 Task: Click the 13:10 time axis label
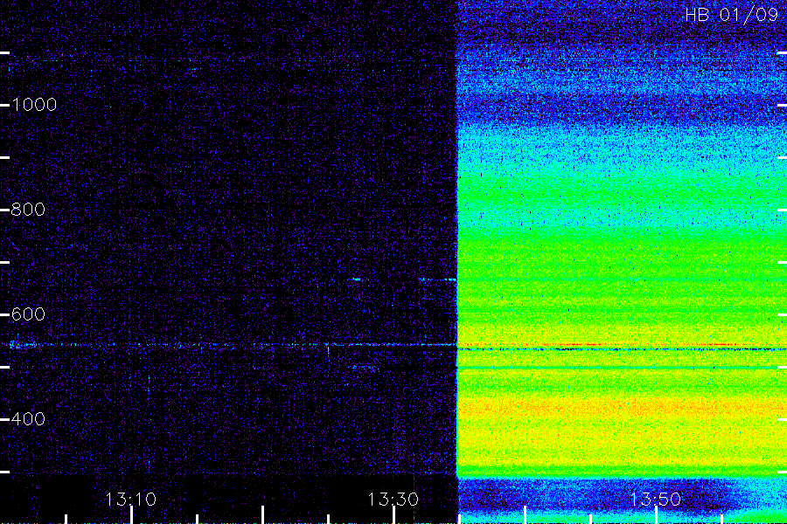click(x=131, y=500)
